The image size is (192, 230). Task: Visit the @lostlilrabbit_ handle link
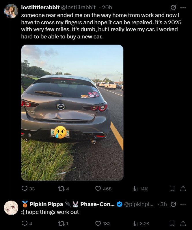coord(79,7)
